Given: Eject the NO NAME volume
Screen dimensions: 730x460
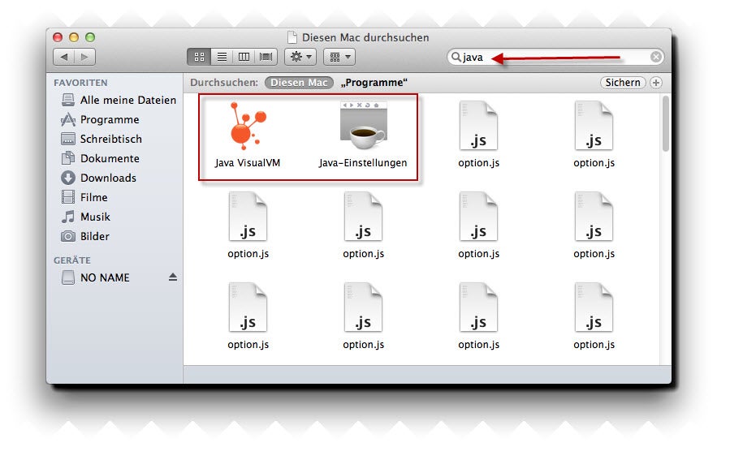Looking at the screenshot, I should 172,277.
